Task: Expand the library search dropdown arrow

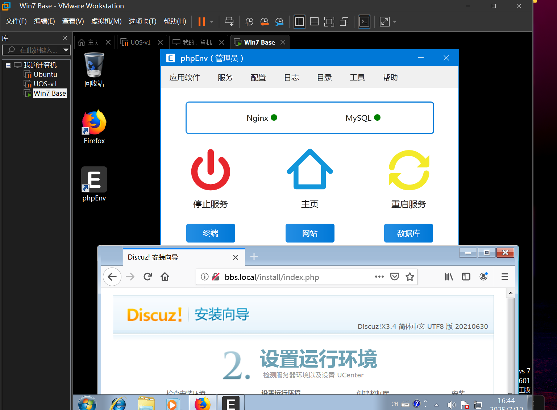Action: pyautogui.click(x=66, y=50)
